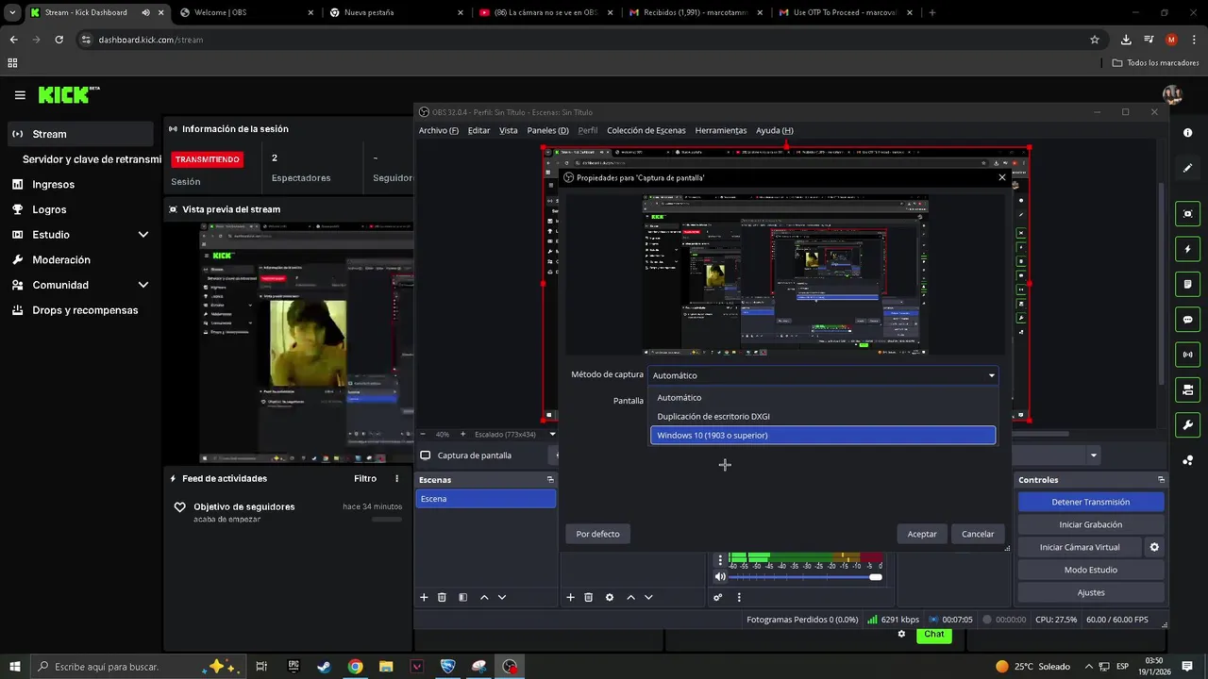Screen dimensions: 1208x679
Task: Expand the Comunidad sidebar section
Action: 143,285
